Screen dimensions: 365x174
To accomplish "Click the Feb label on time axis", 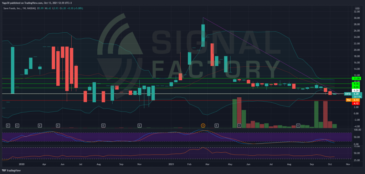I will tap(189, 164).
